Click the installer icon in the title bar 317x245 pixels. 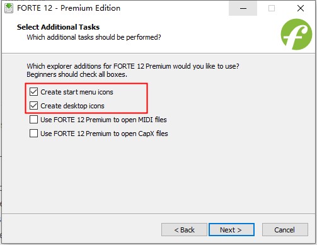point(9,8)
